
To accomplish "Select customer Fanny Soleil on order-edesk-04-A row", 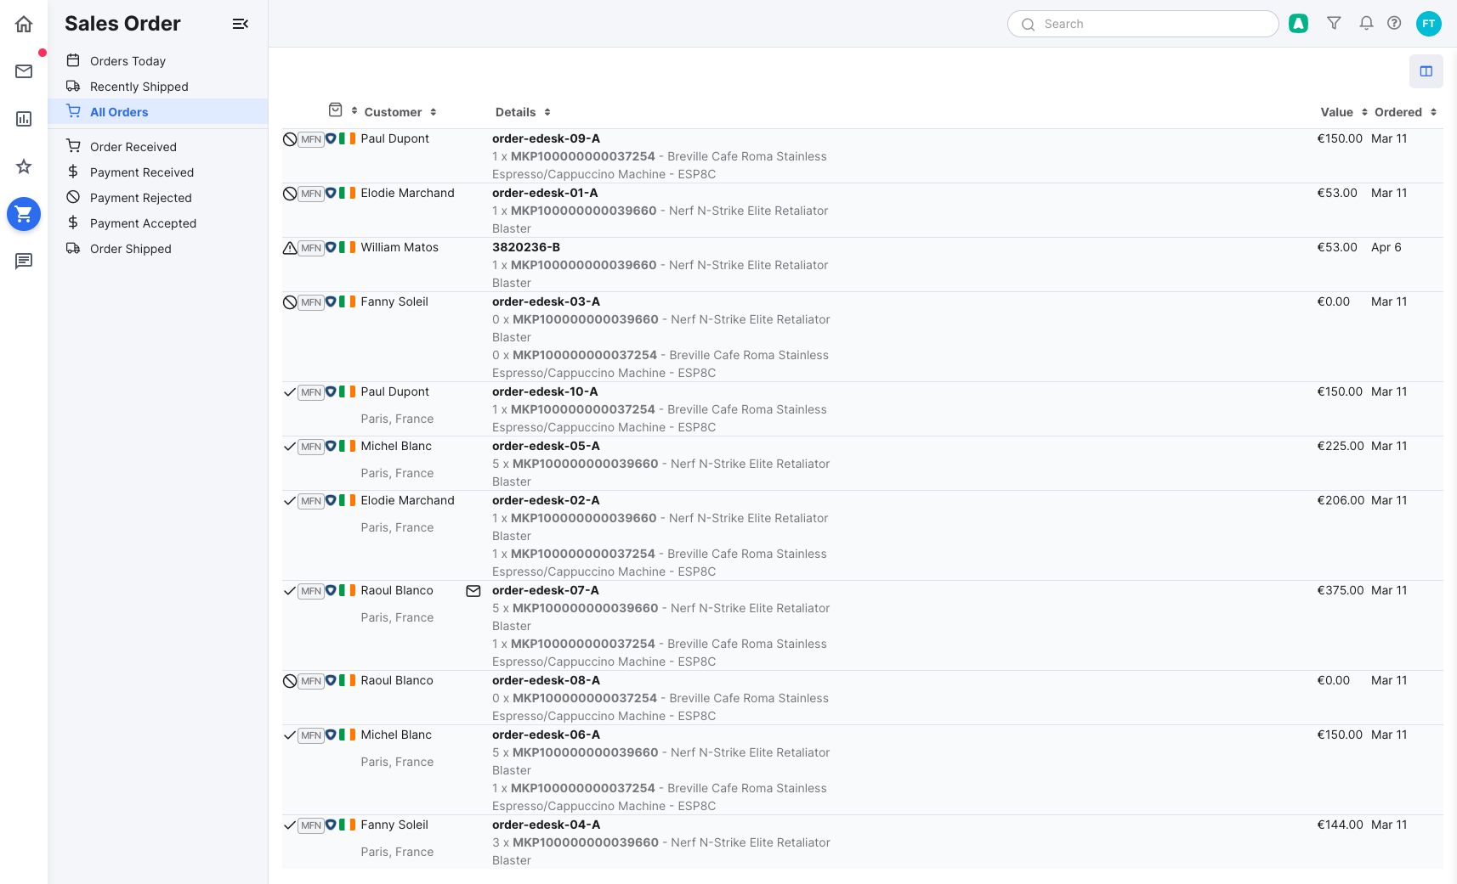I will coord(394,825).
